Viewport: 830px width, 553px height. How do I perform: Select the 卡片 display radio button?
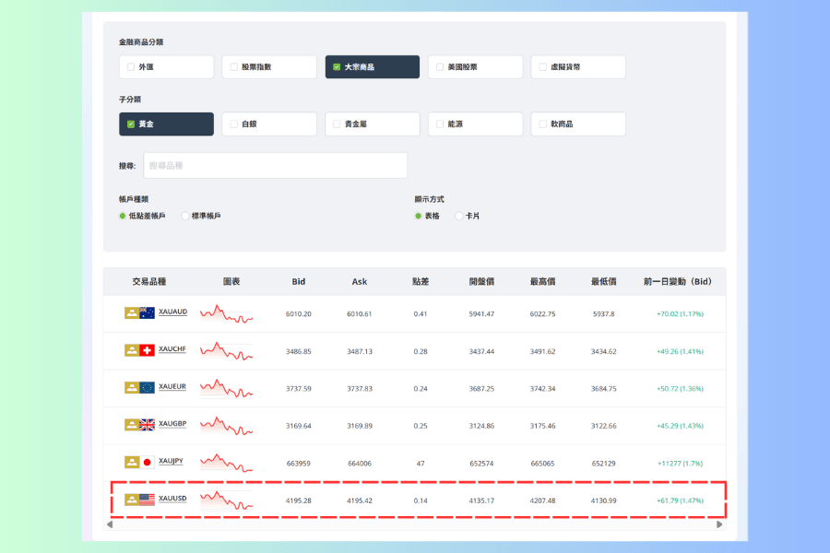point(459,216)
